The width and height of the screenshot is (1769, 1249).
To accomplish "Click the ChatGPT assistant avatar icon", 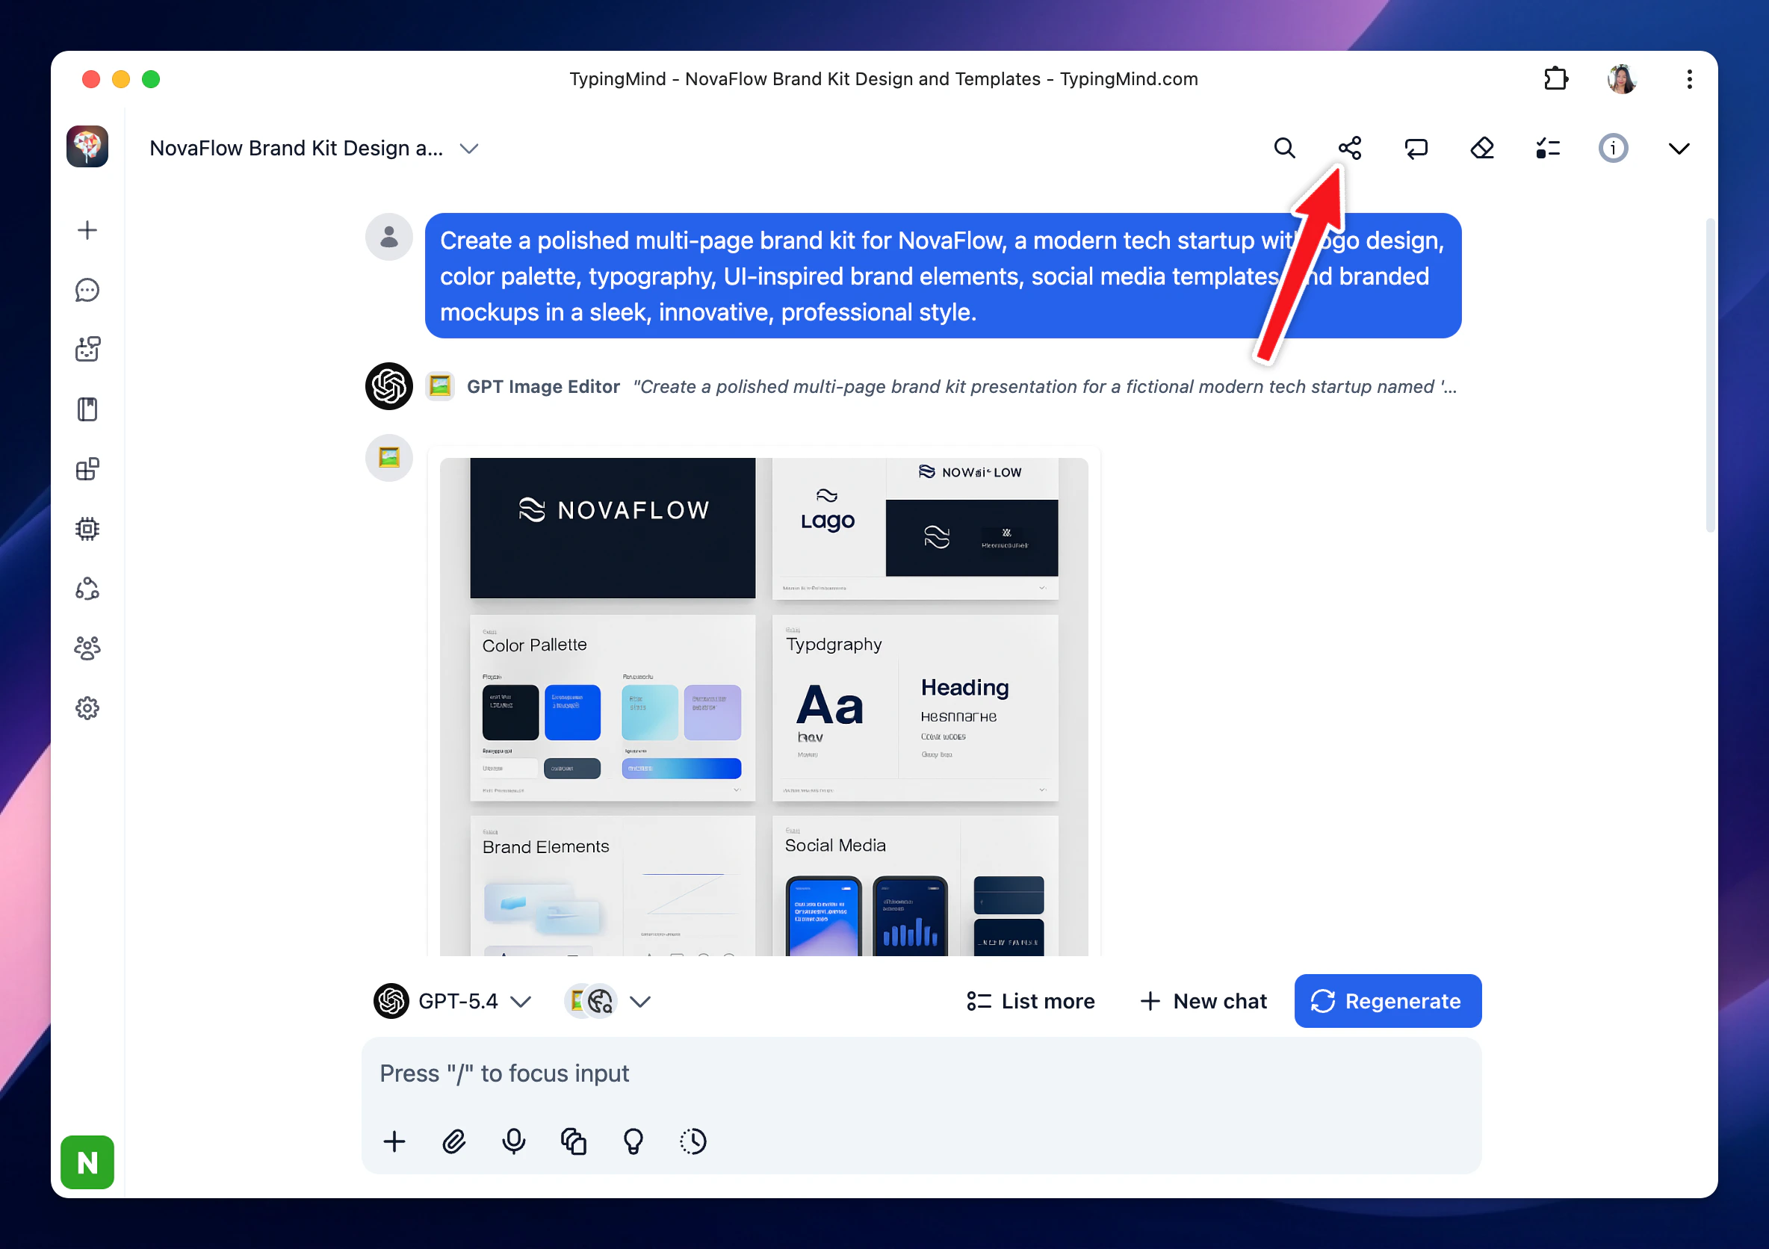I will point(389,386).
